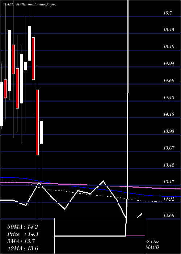Click the 13.17 price axis label
This screenshot has width=181, height=254.
tap(169, 182)
